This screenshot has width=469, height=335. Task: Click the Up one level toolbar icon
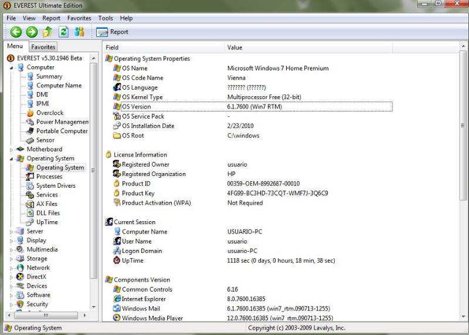coord(48,32)
